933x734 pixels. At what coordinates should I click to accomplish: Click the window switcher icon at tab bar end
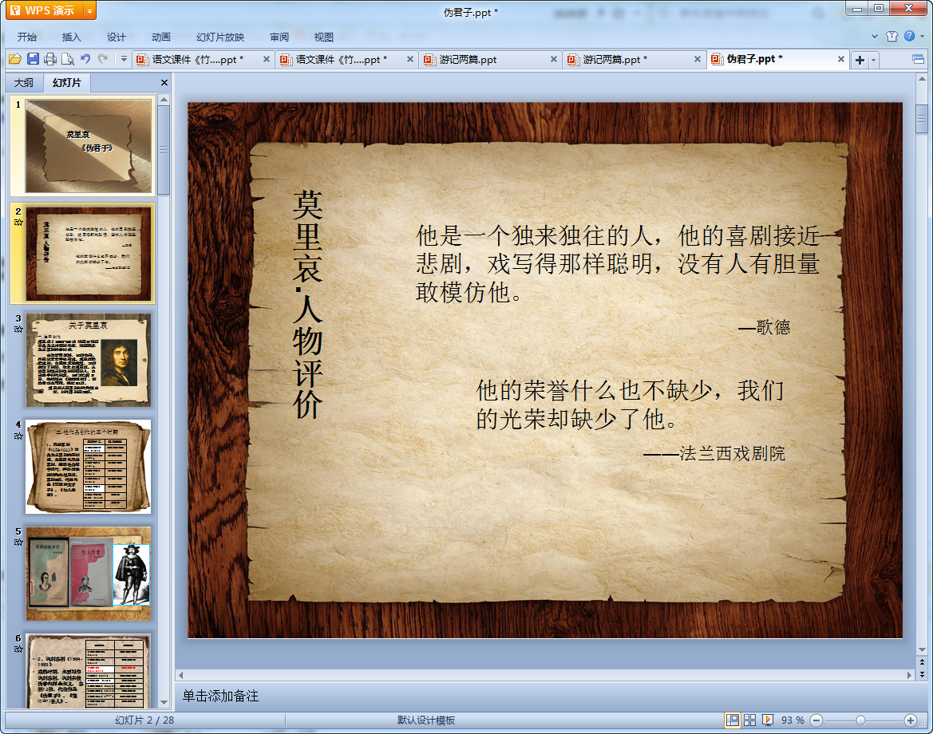(918, 59)
